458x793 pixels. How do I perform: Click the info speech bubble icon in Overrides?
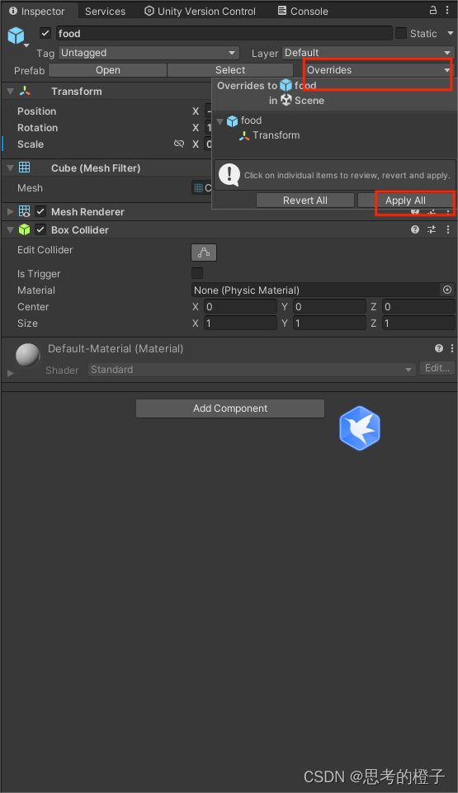[x=229, y=175]
